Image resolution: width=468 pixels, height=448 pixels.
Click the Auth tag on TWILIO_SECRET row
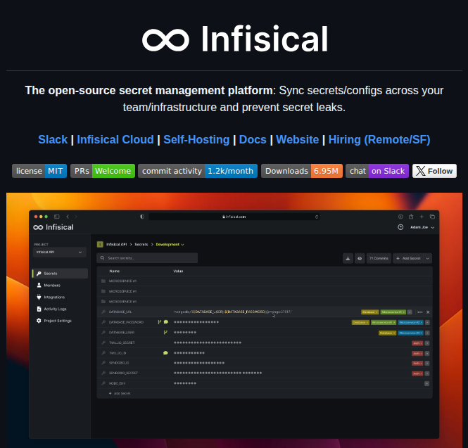tap(417, 343)
